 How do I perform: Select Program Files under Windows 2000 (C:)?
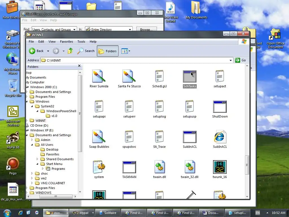click(x=45, y=97)
